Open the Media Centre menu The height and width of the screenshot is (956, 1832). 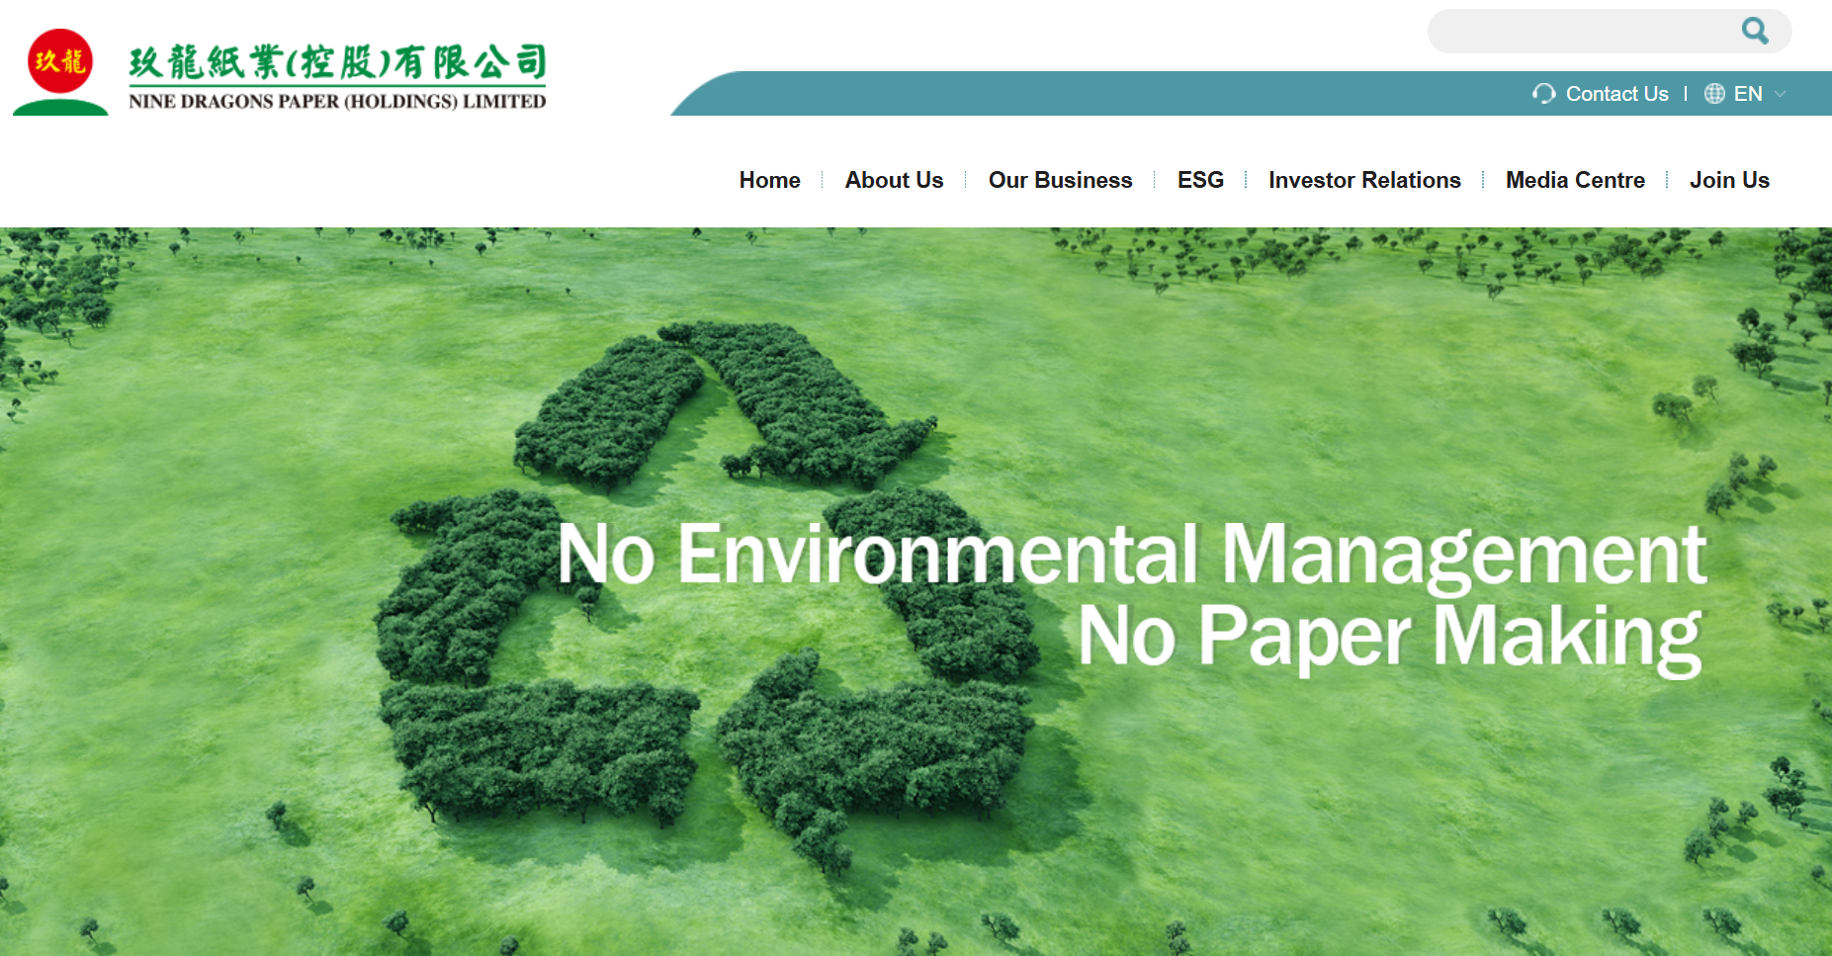(1575, 180)
